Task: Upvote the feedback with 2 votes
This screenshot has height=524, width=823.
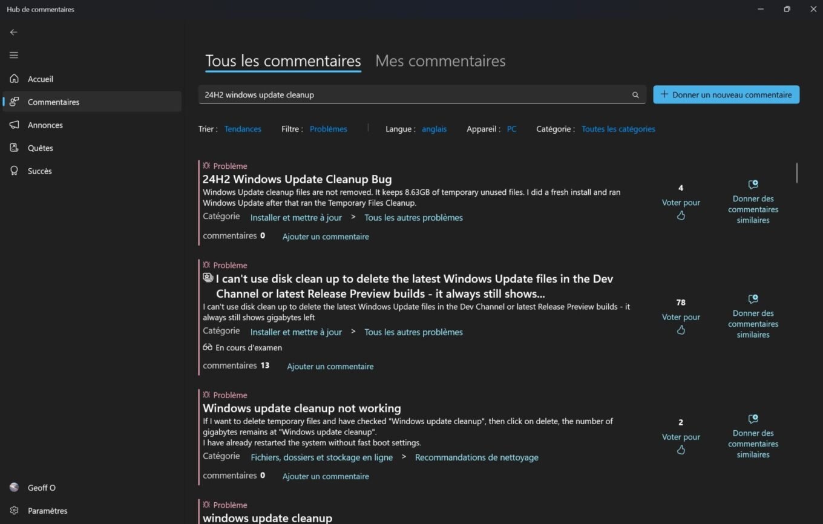Action: pos(681,450)
